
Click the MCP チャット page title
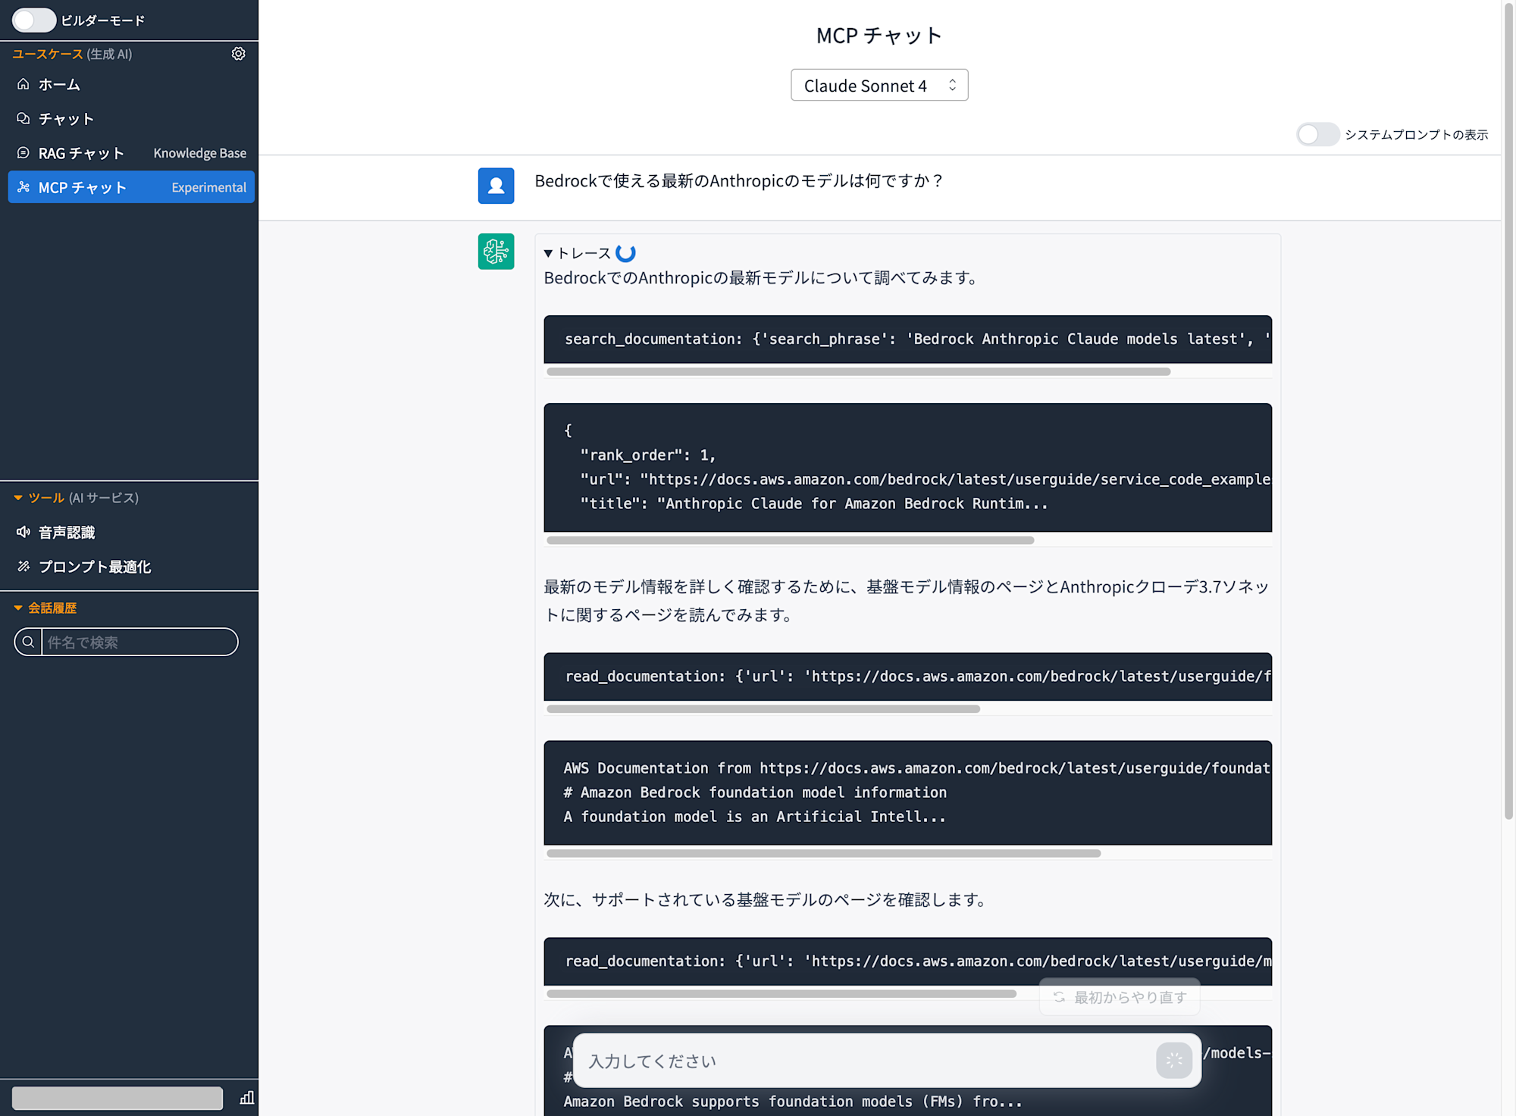pos(879,36)
